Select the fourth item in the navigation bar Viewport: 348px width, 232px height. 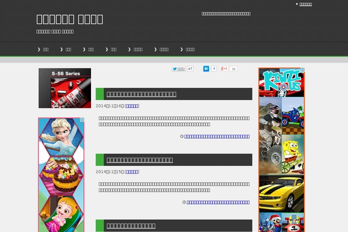[111, 49]
